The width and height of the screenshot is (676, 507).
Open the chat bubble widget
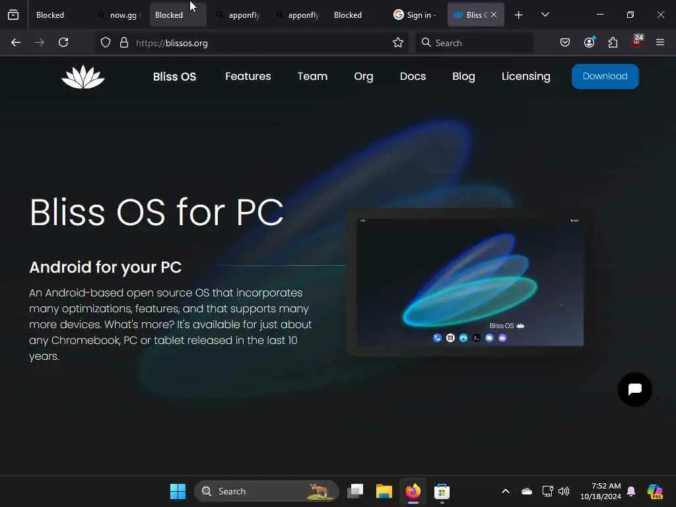pos(634,389)
